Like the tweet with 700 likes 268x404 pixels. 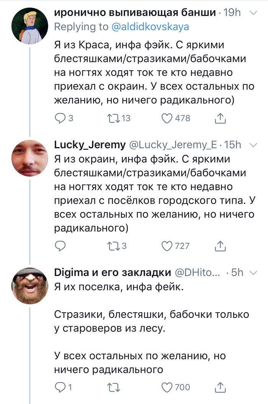coord(167,388)
